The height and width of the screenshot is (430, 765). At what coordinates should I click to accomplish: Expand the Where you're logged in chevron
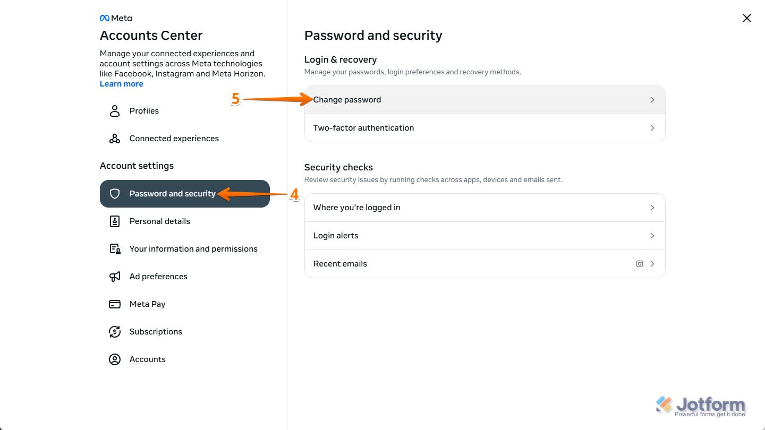coord(652,207)
